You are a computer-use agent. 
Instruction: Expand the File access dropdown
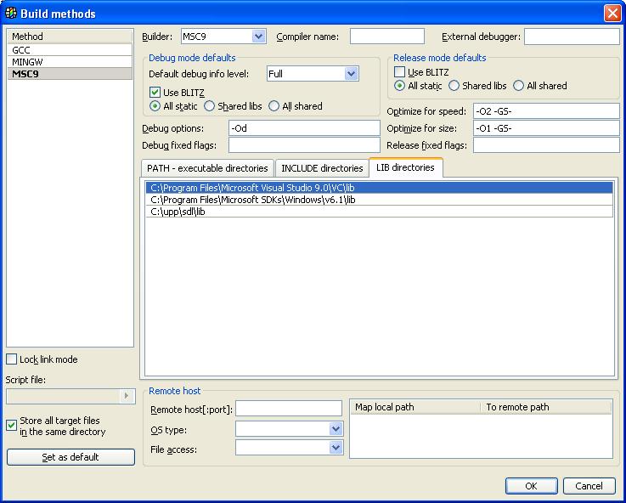[x=336, y=448]
